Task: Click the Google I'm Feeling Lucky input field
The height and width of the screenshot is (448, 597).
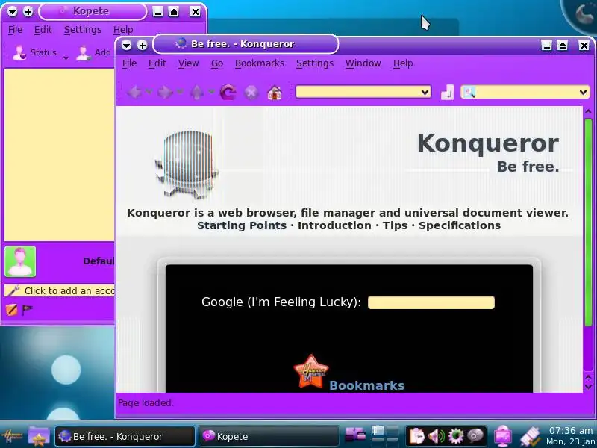Action: coord(431,302)
